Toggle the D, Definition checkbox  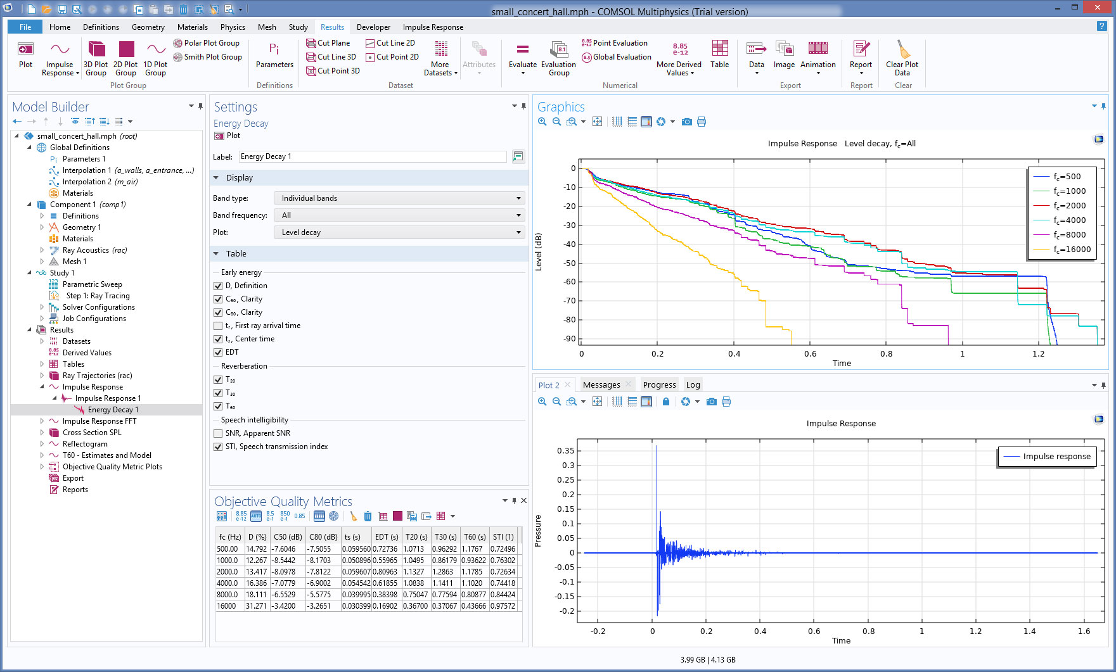(218, 286)
